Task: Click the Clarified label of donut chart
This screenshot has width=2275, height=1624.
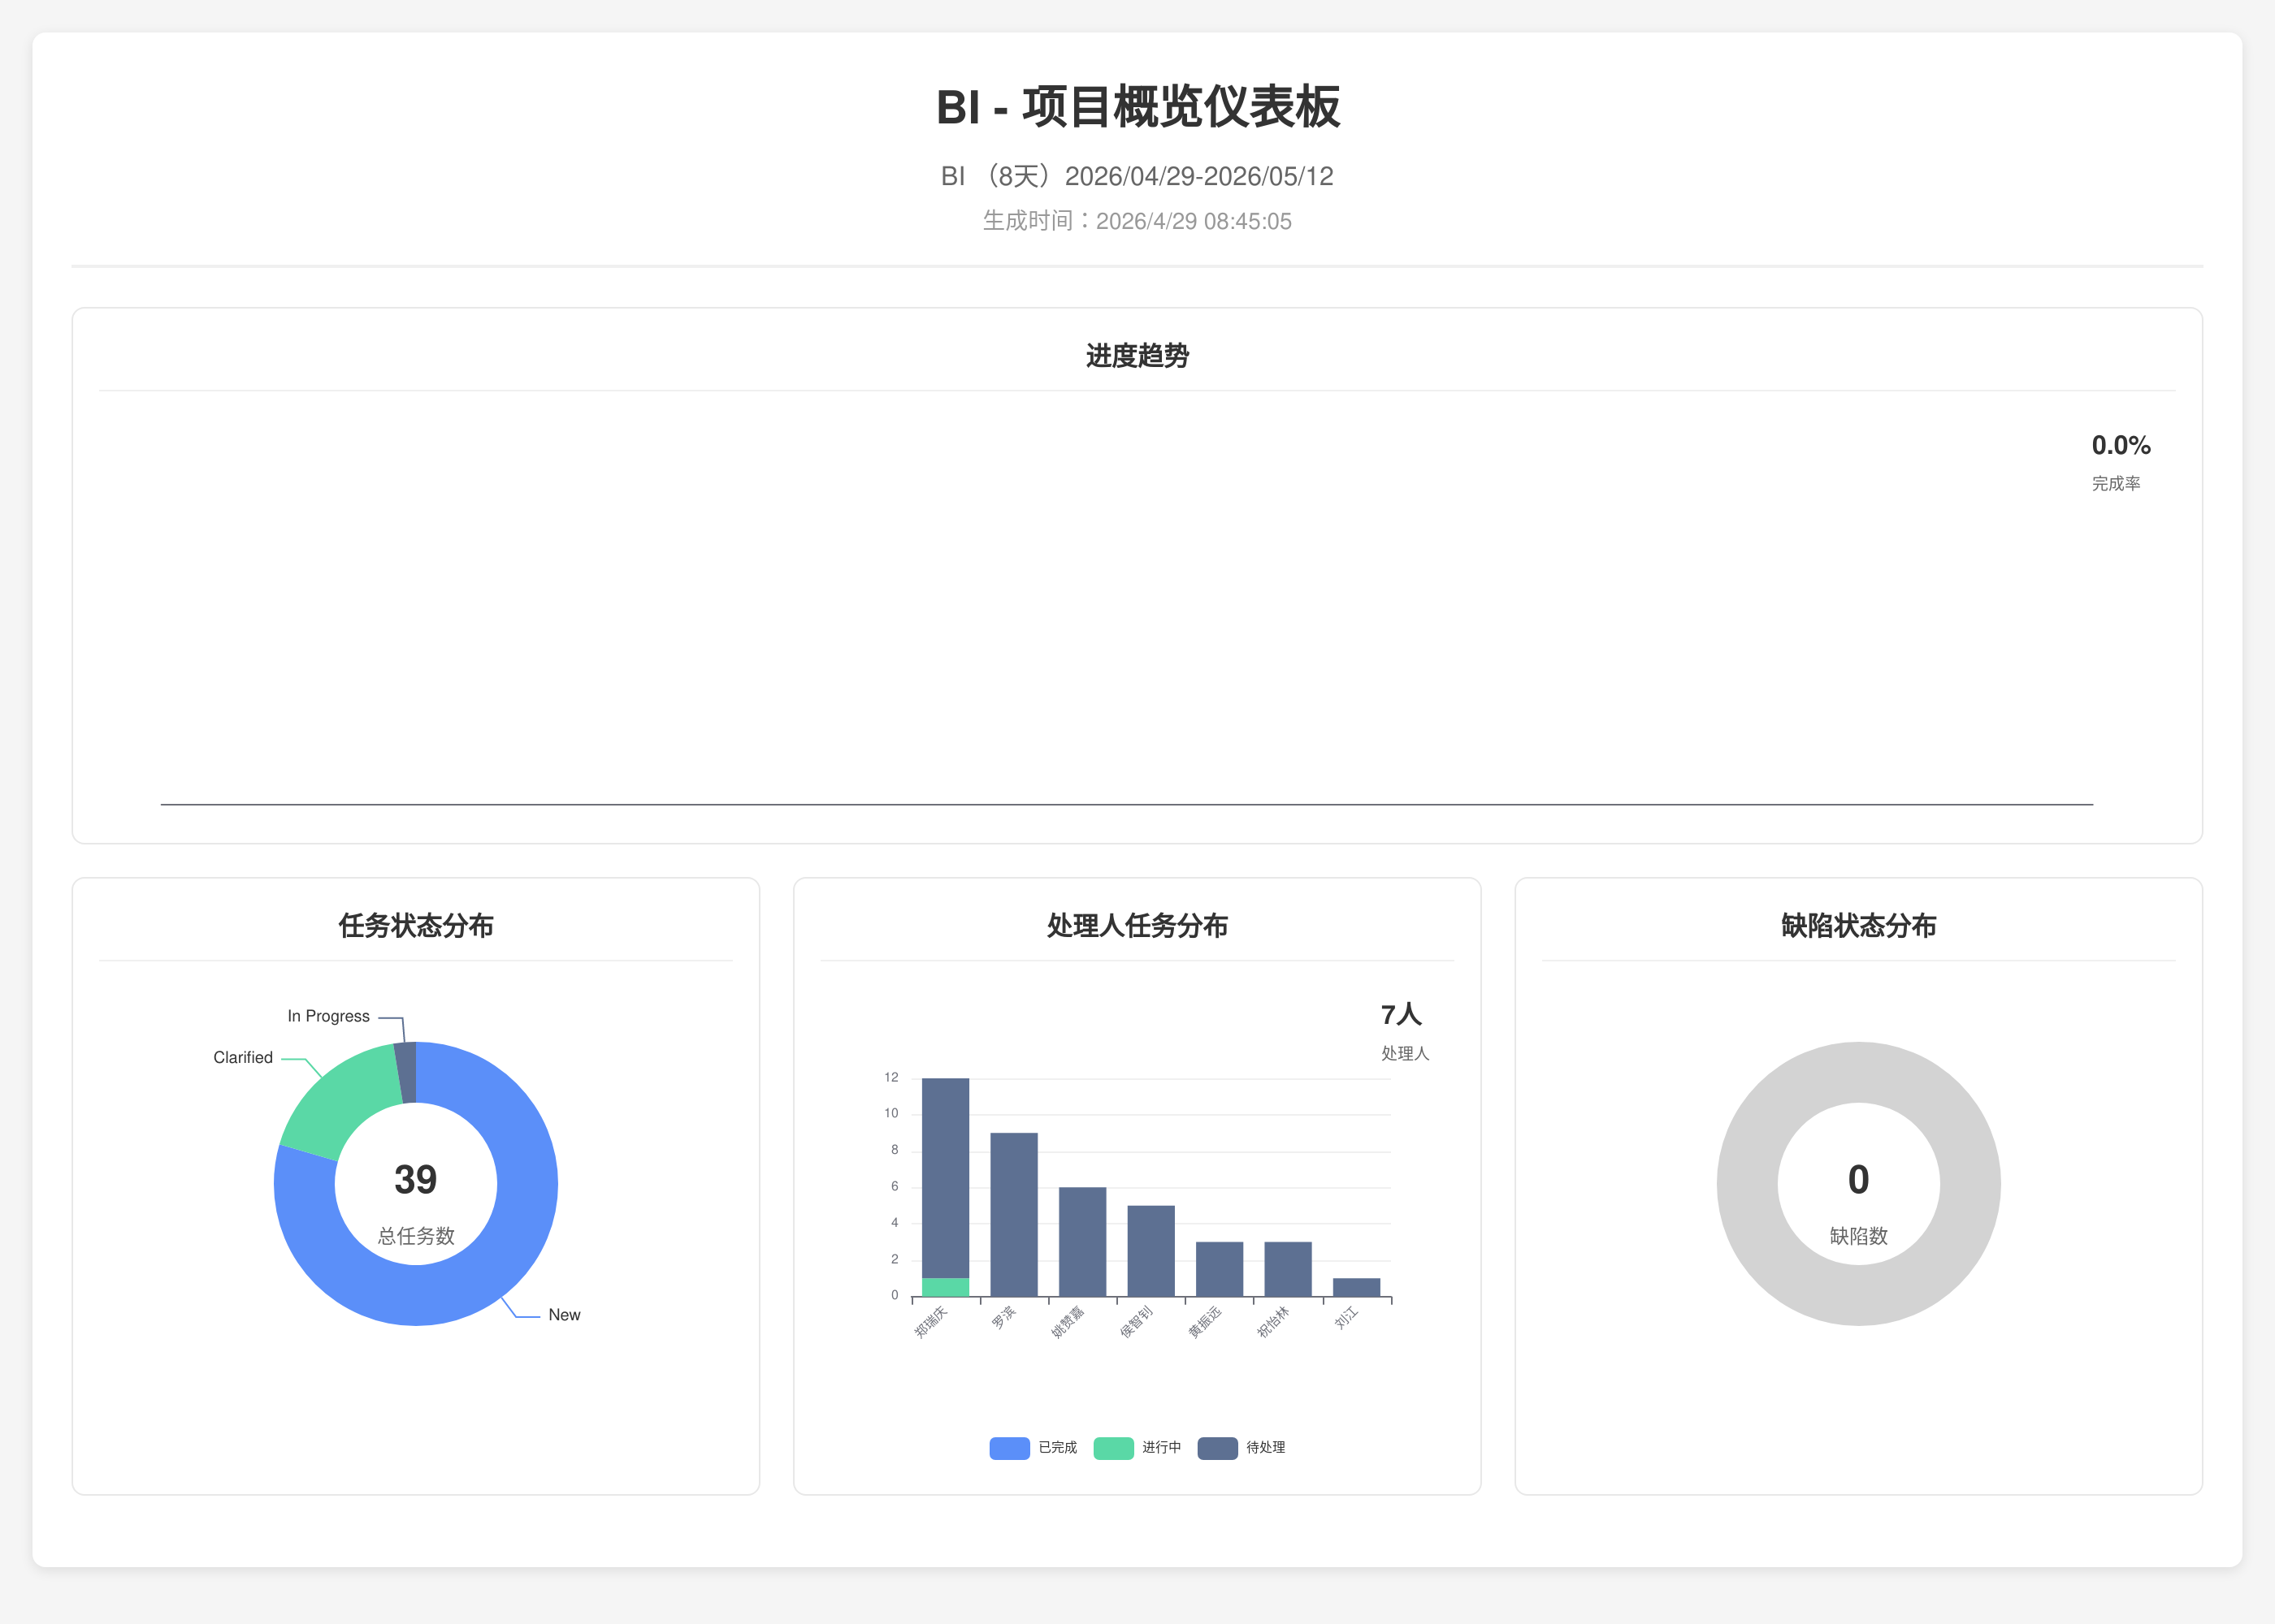Action: pos(242,1057)
